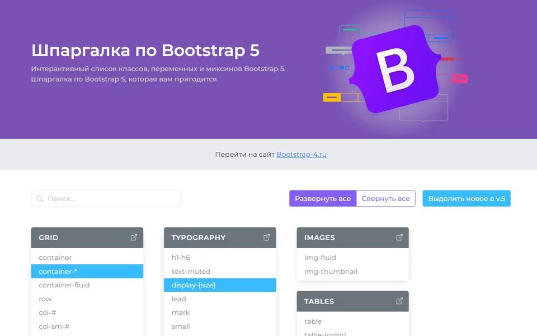This screenshot has width=537, height=336.
Task: Click the Поиск search field
Action: [x=106, y=198]
